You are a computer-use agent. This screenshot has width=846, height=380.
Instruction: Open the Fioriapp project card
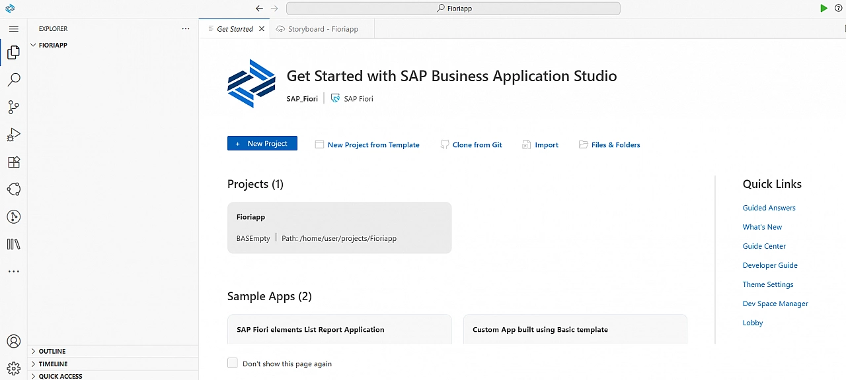coord(339,228)
